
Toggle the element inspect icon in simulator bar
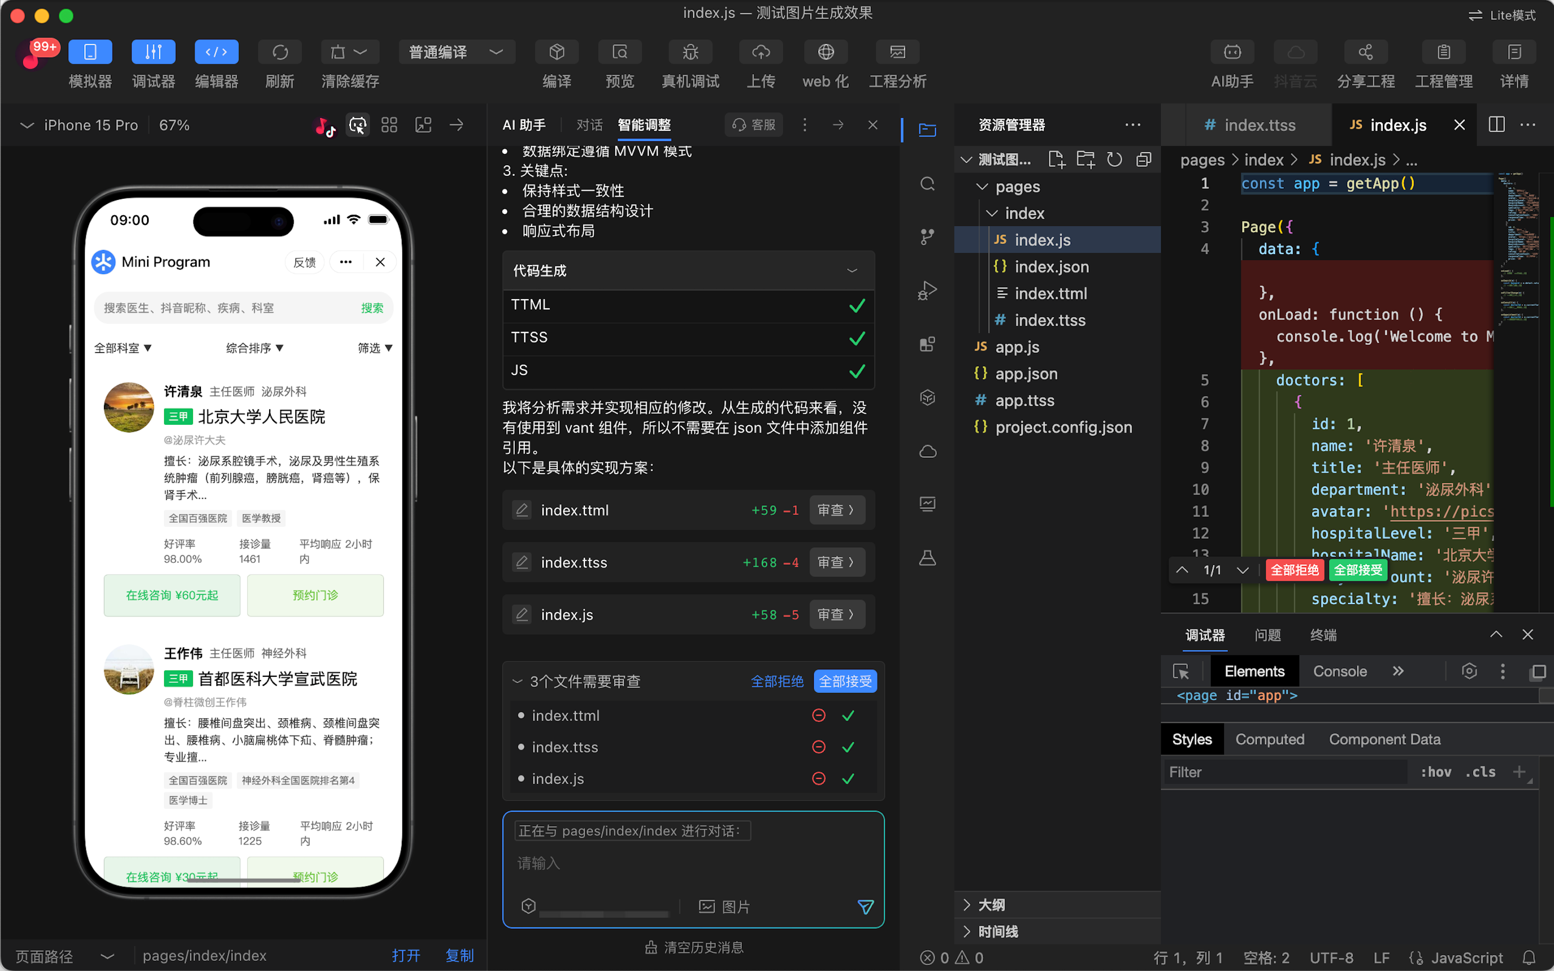[x=358, y=125]
